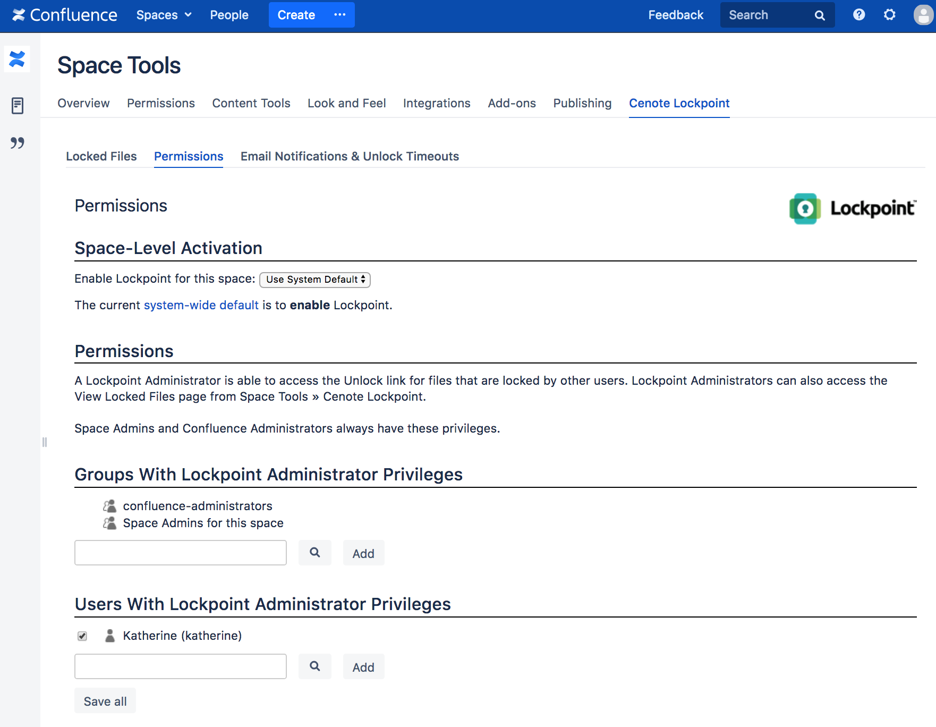Select the Lockpoint Permissions sub-tab
This screenshot has height=727, width=936.
189,156
